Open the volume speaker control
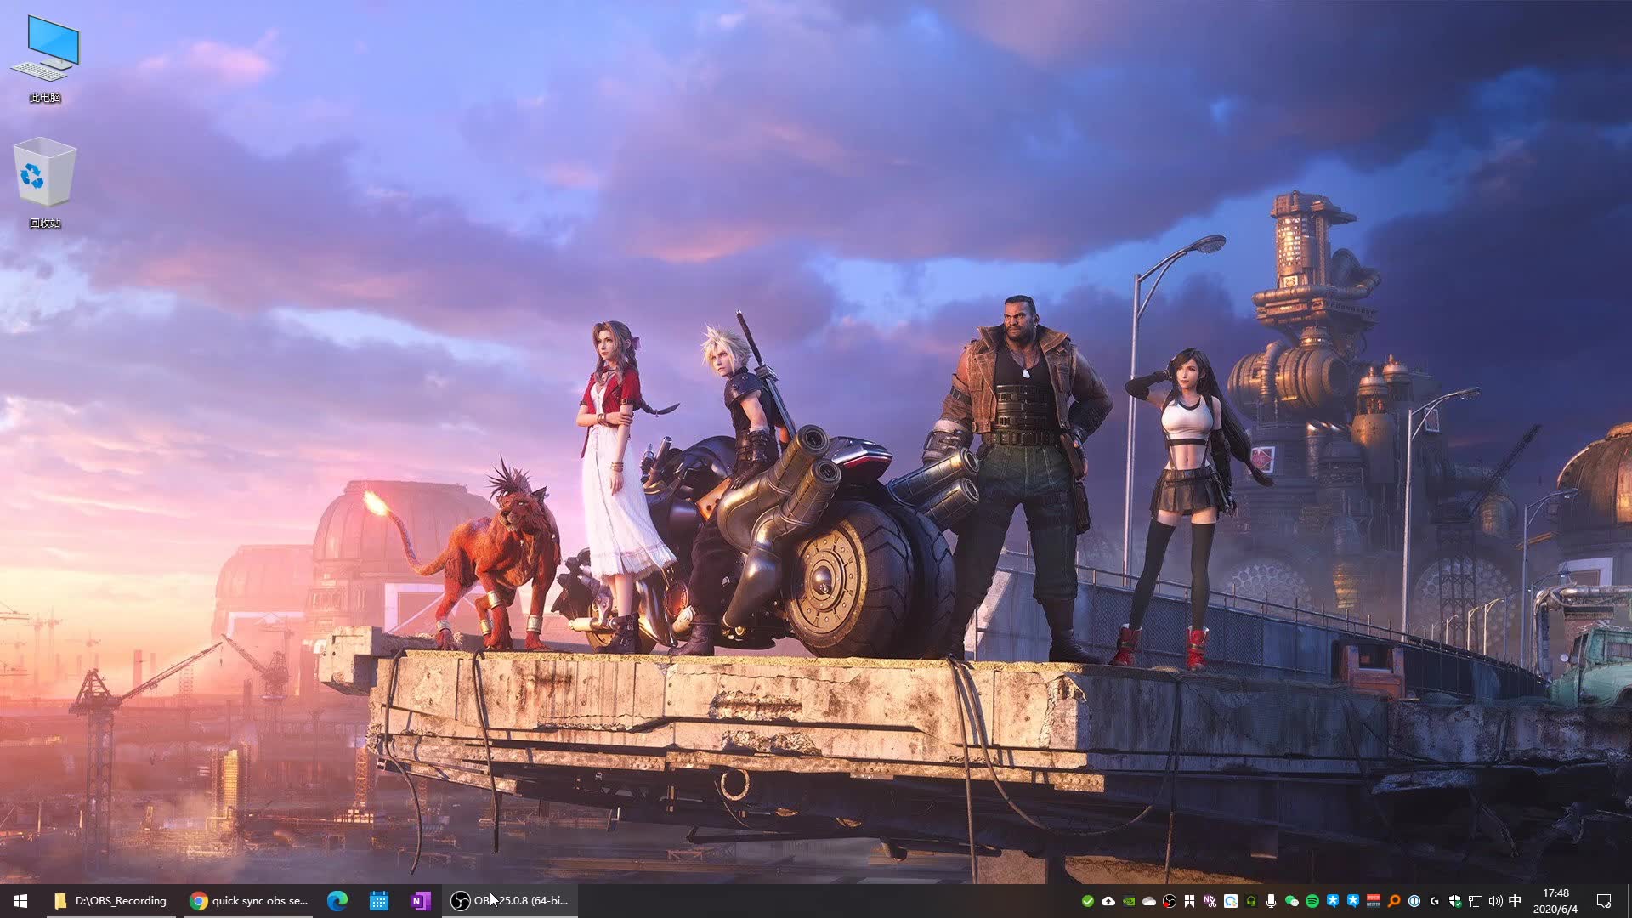 (x=1495, y=901)
